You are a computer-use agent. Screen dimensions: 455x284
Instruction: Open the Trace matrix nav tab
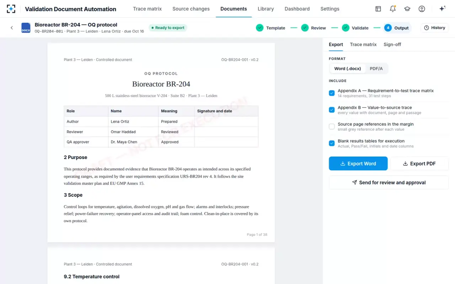point(147,9)
